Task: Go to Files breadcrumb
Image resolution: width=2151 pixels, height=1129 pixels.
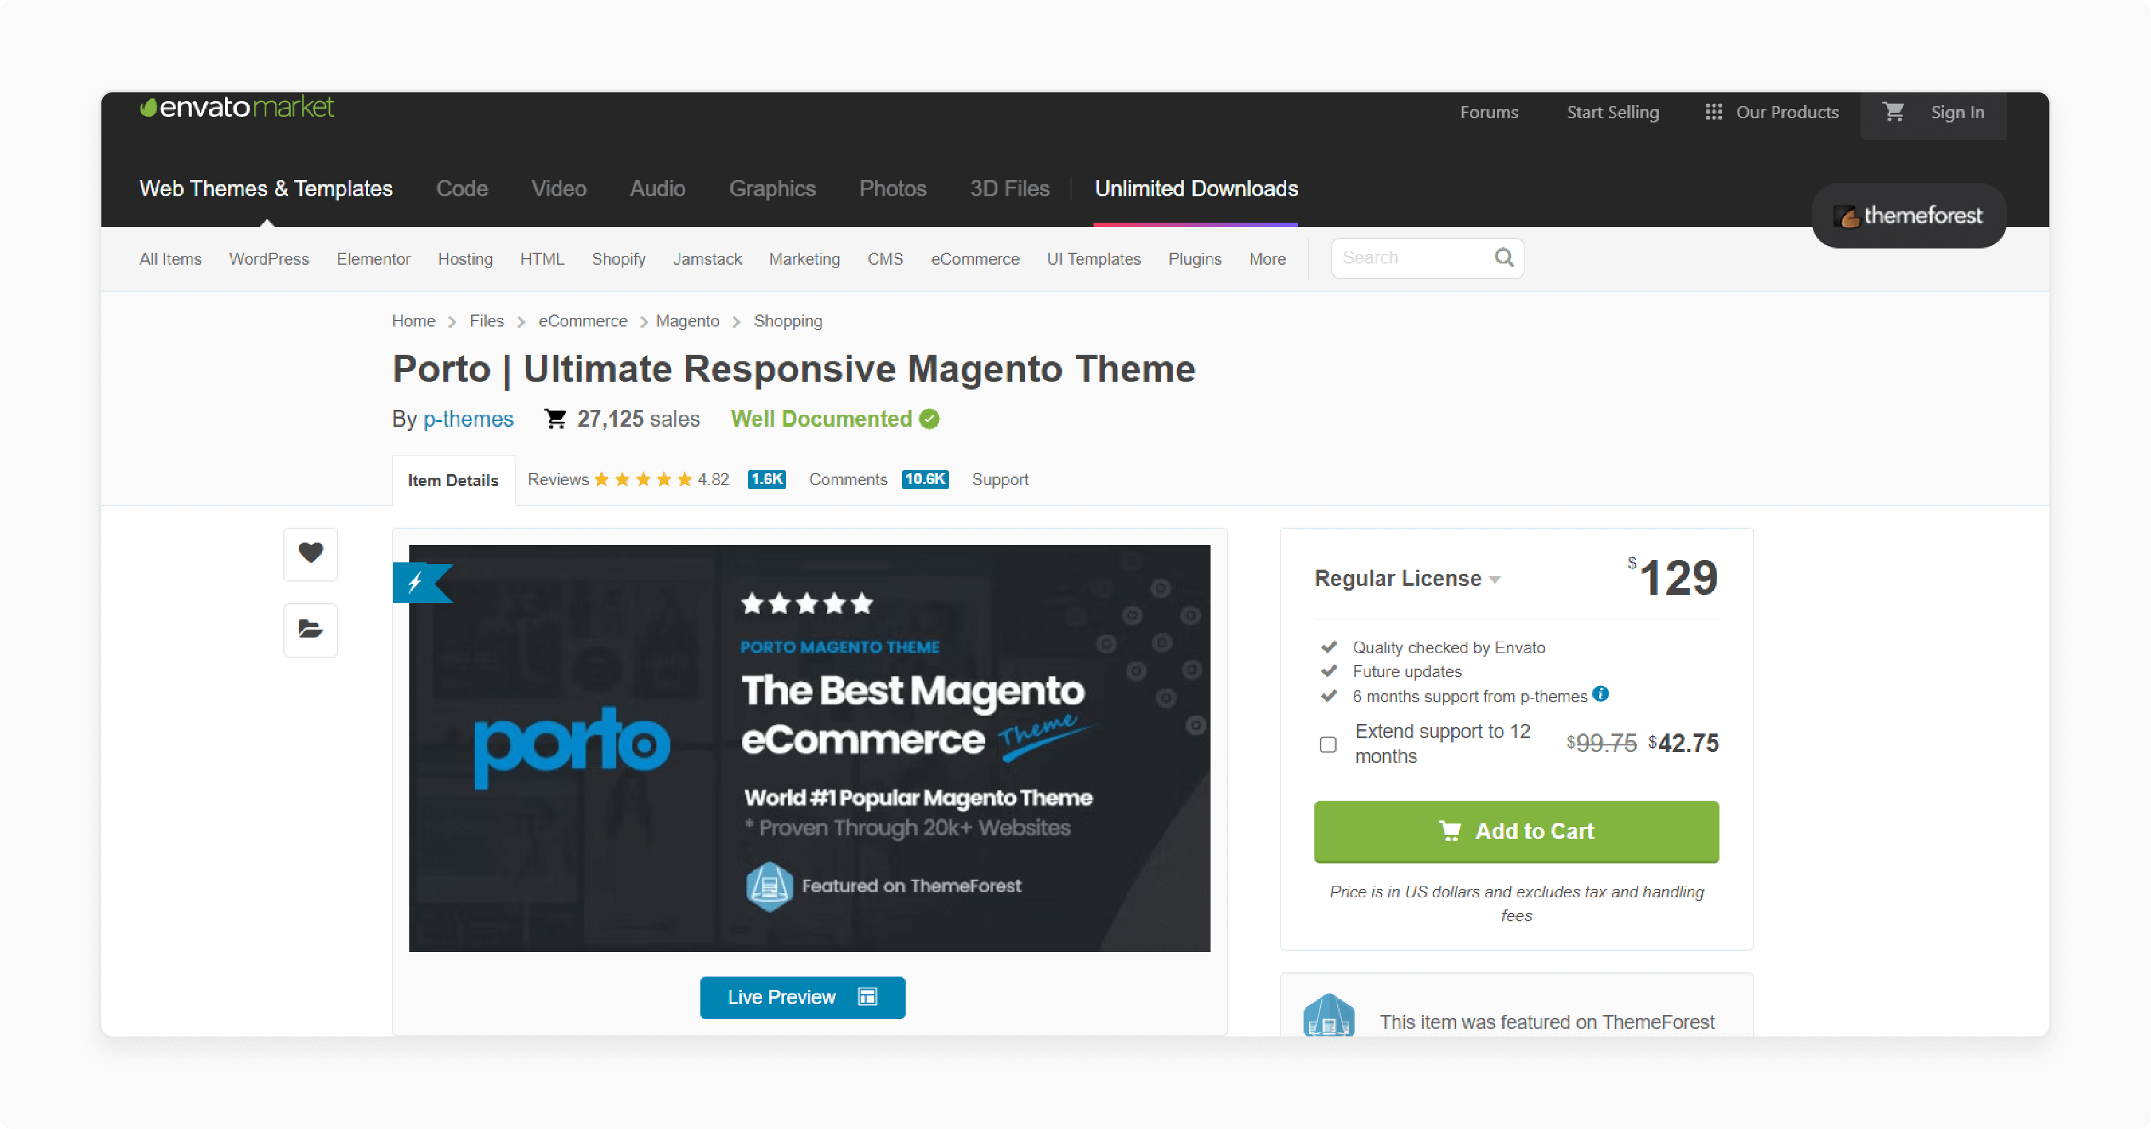Action: tap(486, 321)
